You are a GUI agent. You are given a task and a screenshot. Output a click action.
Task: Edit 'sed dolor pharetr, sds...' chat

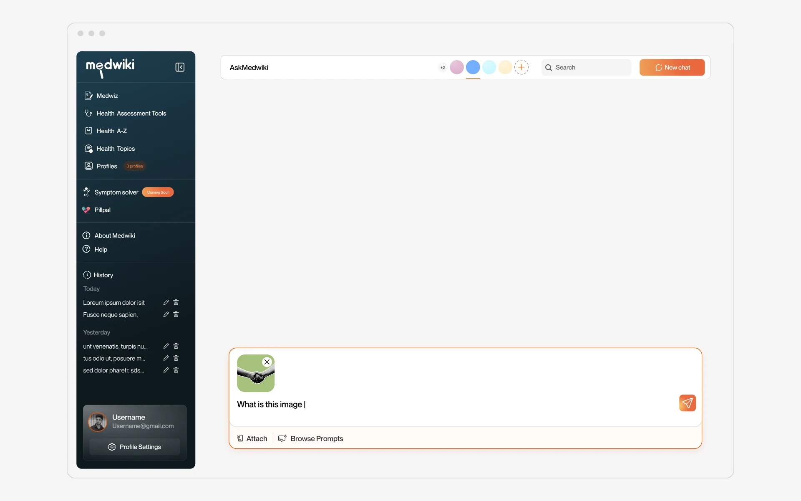pyautogui.click(x=166, y=370)
